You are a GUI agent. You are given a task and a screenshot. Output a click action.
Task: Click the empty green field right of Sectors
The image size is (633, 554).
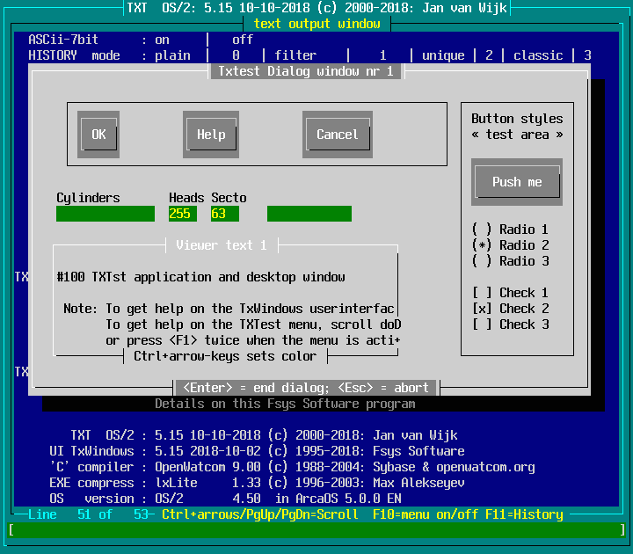[309, 214]
